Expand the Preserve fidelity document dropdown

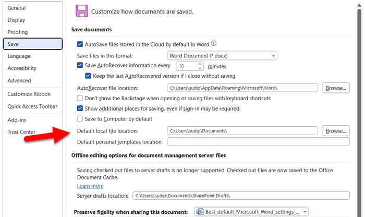251,211
